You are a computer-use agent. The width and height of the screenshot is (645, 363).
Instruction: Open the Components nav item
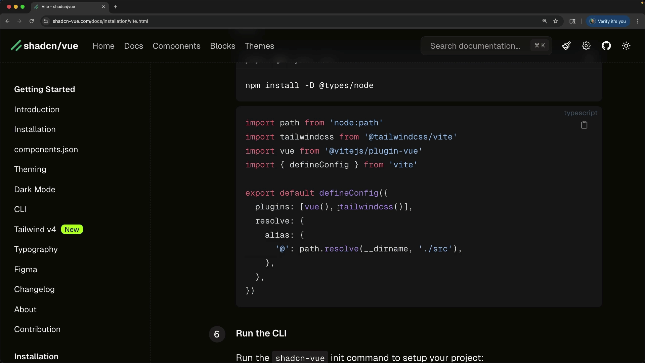(x=177, y=46)
